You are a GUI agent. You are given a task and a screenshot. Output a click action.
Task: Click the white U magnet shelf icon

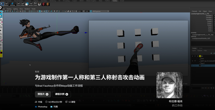[40, 4]
